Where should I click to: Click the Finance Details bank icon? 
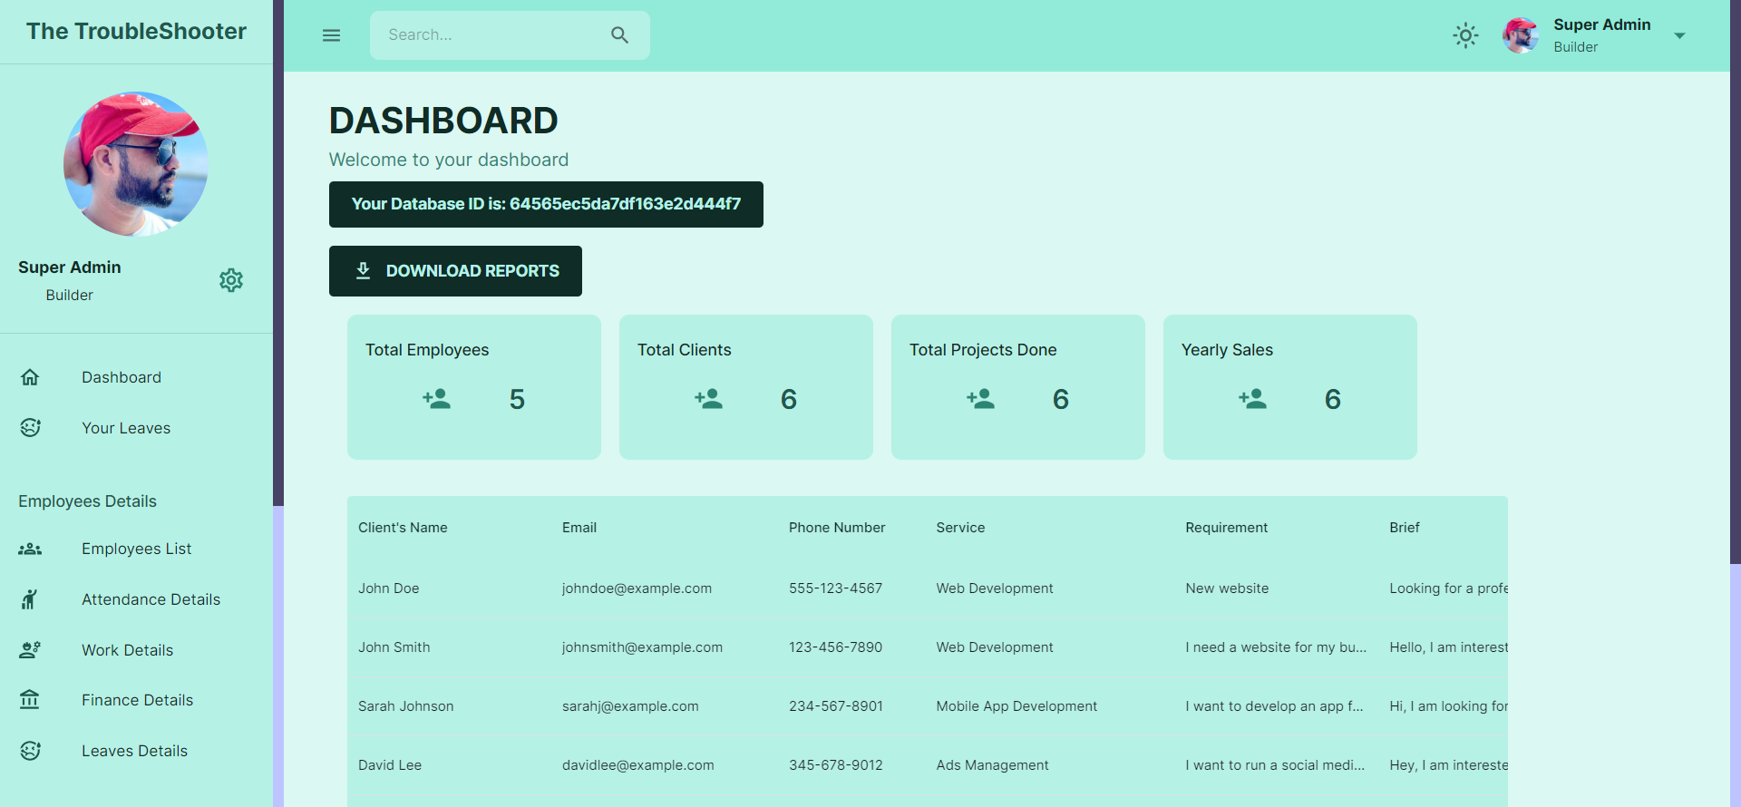tap(30, 700)
